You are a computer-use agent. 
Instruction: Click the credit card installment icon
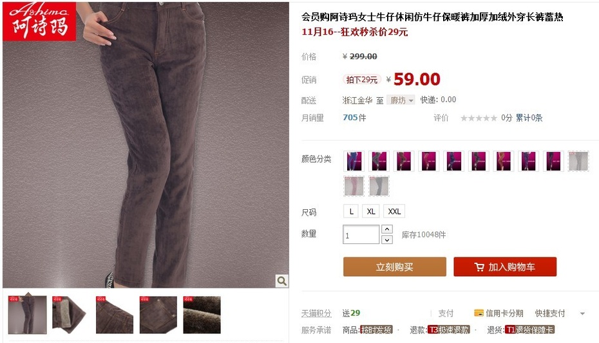coord(479,313)
